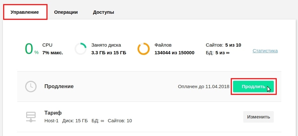This screenshot has height=136, width=298.
Task: Click the 'Занято диска' label
Action: (x=106, y=45)
